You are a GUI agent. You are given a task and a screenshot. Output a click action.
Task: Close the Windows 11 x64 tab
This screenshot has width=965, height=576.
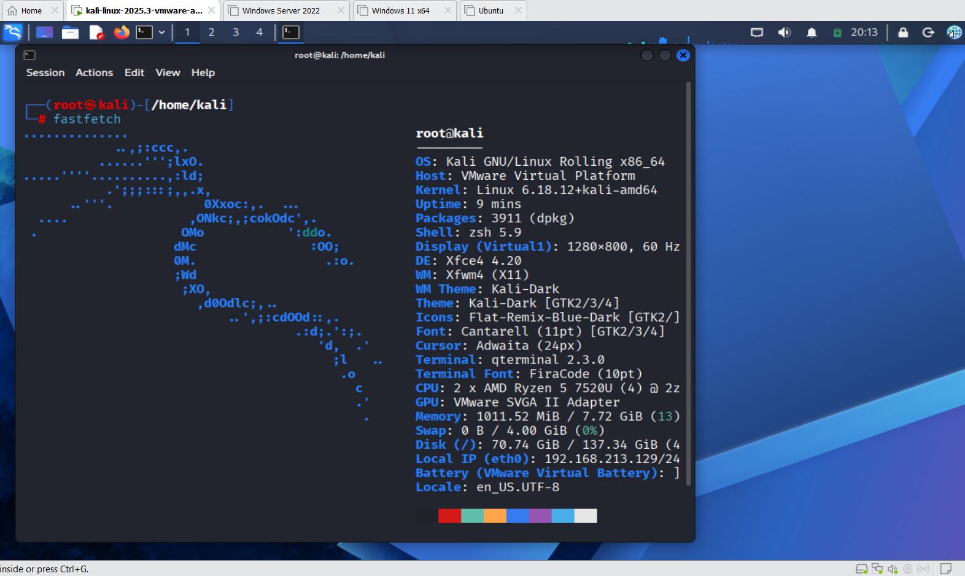(x=448, y=10)
